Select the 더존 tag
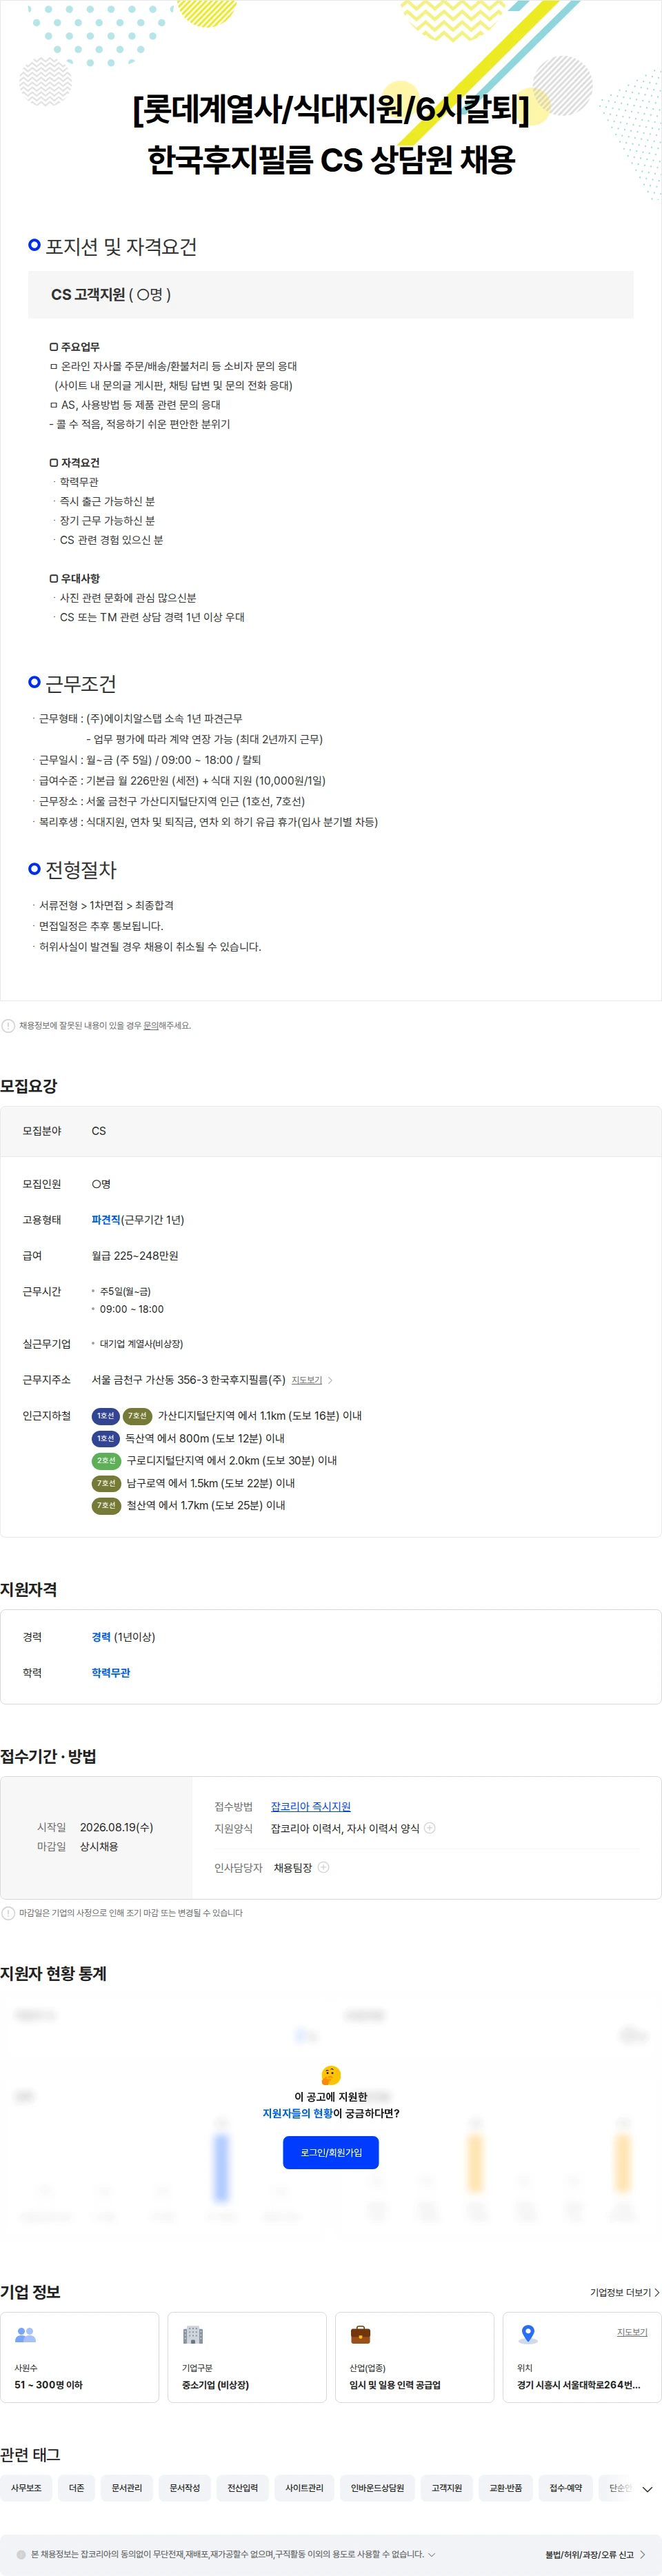Viewport: 662px width, 2576px height. click(x=77, y=2488)
